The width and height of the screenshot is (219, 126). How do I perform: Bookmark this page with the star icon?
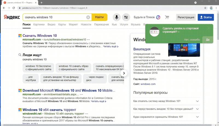205,8
